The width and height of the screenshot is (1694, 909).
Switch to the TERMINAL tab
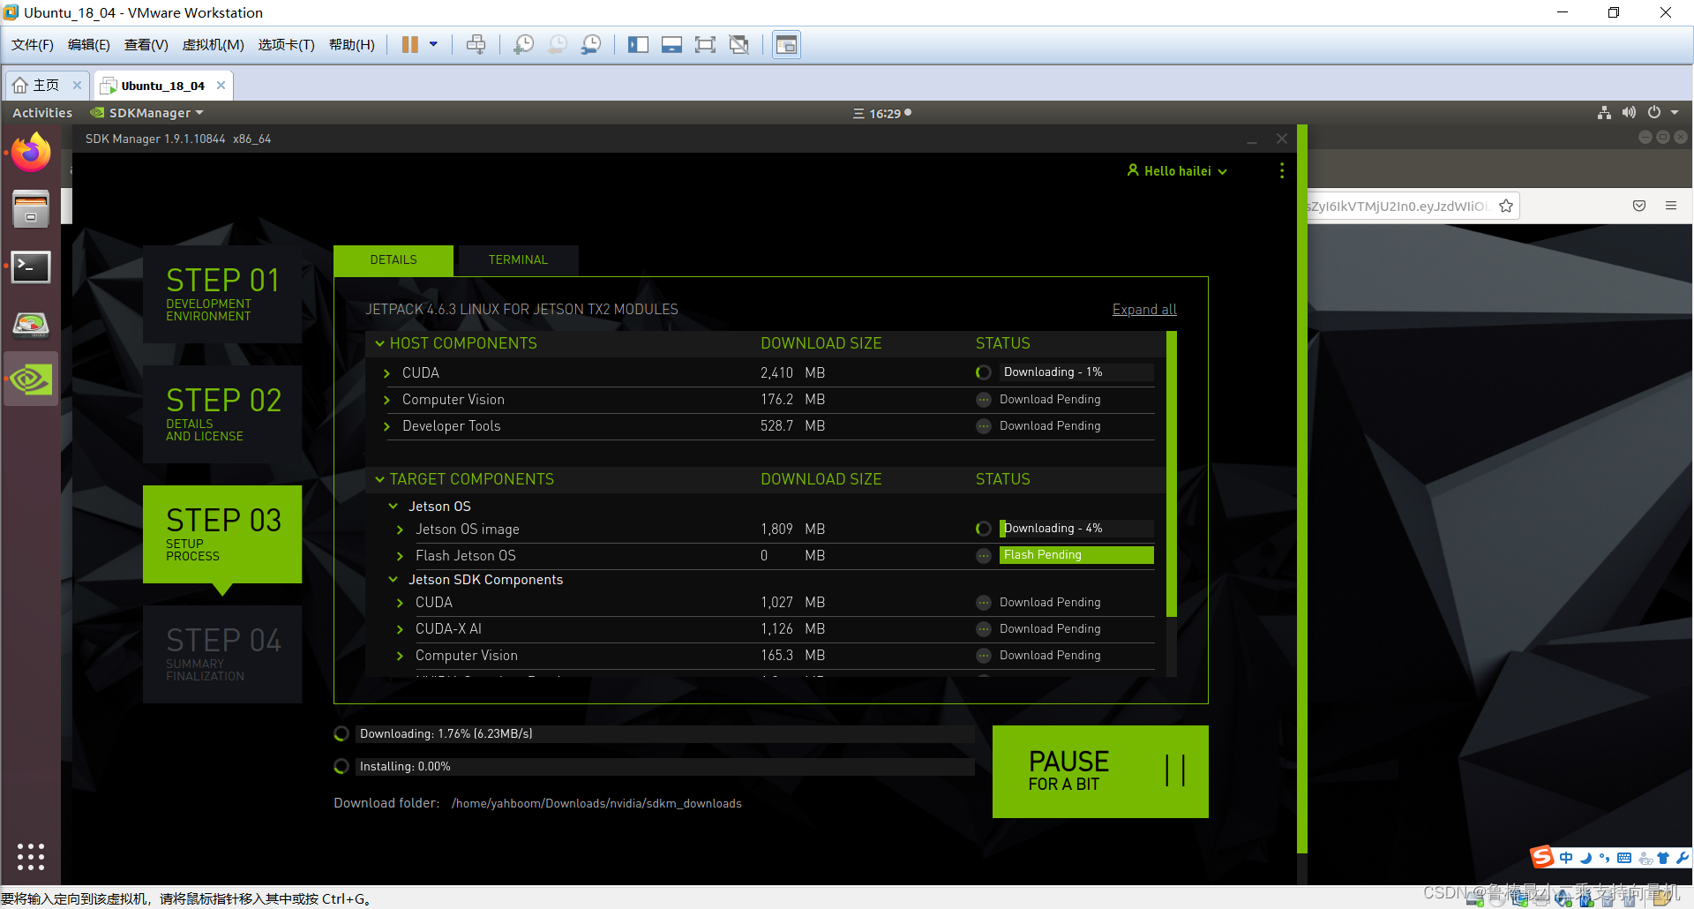(518, 260)
